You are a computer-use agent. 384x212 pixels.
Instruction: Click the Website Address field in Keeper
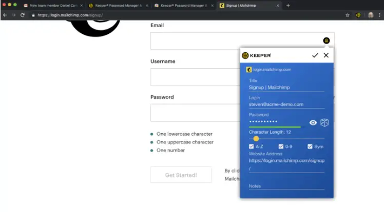click(x=286, y=164)
